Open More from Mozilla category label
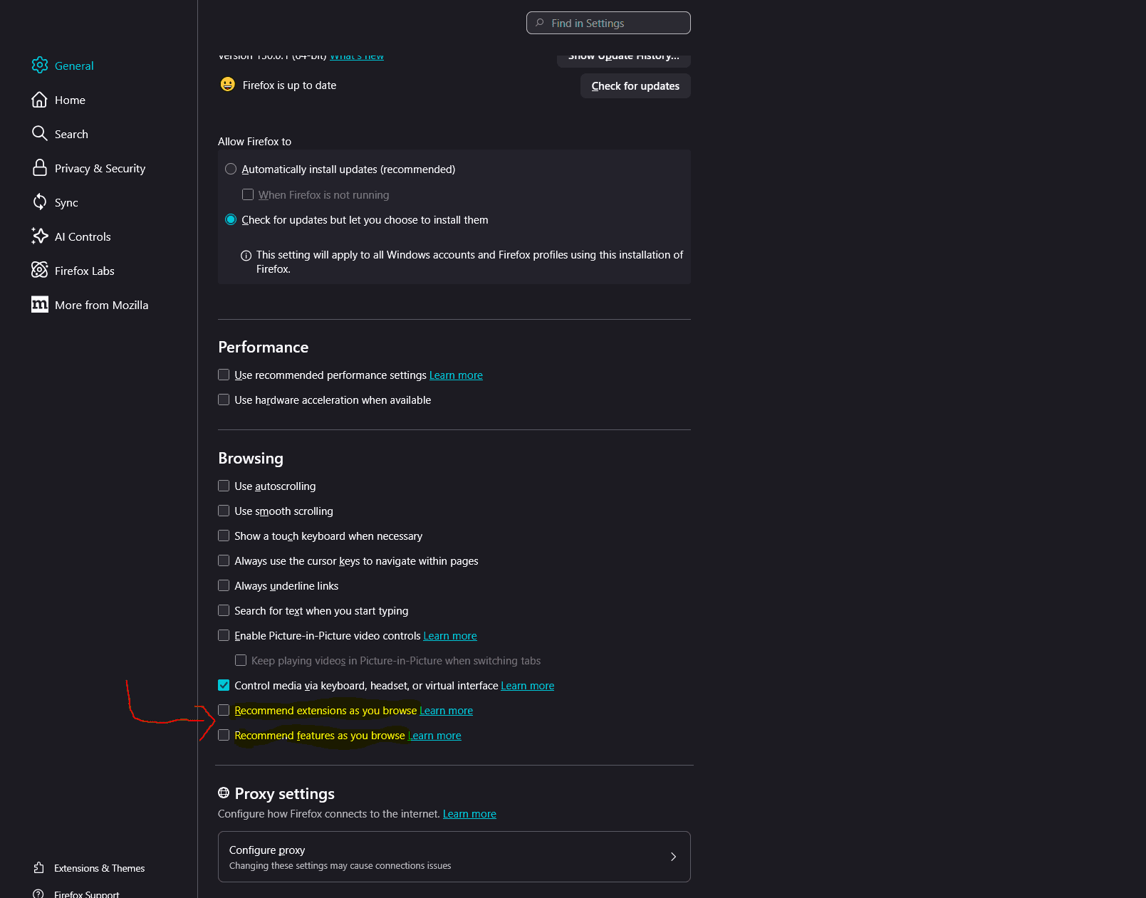1146x898 pixels. tap(101, 305)
